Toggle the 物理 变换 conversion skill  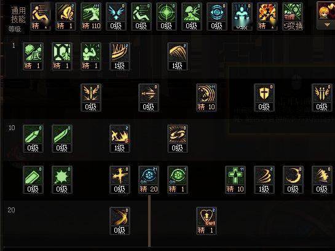pyautogui.click(x=292, y=17)
